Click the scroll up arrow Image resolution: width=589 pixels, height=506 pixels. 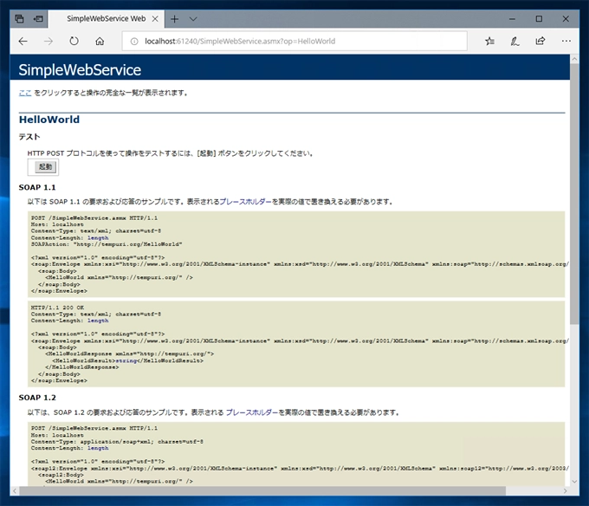click(574, 59)
